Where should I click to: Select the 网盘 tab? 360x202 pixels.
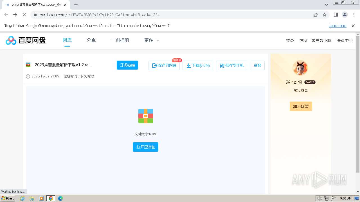point(67,40)
